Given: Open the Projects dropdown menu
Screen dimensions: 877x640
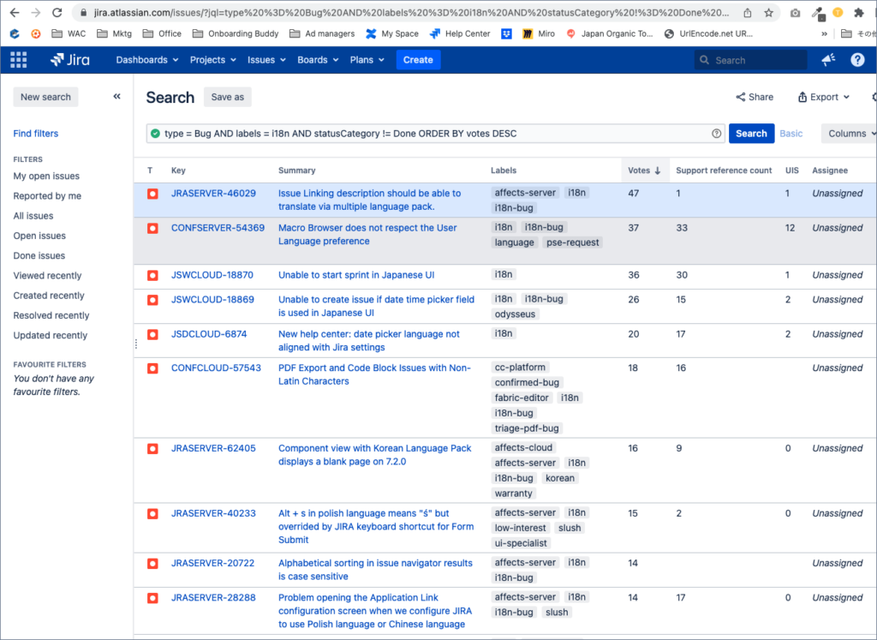Looking at the screenshot, I should pyautogui.click(x=213, y=60).
